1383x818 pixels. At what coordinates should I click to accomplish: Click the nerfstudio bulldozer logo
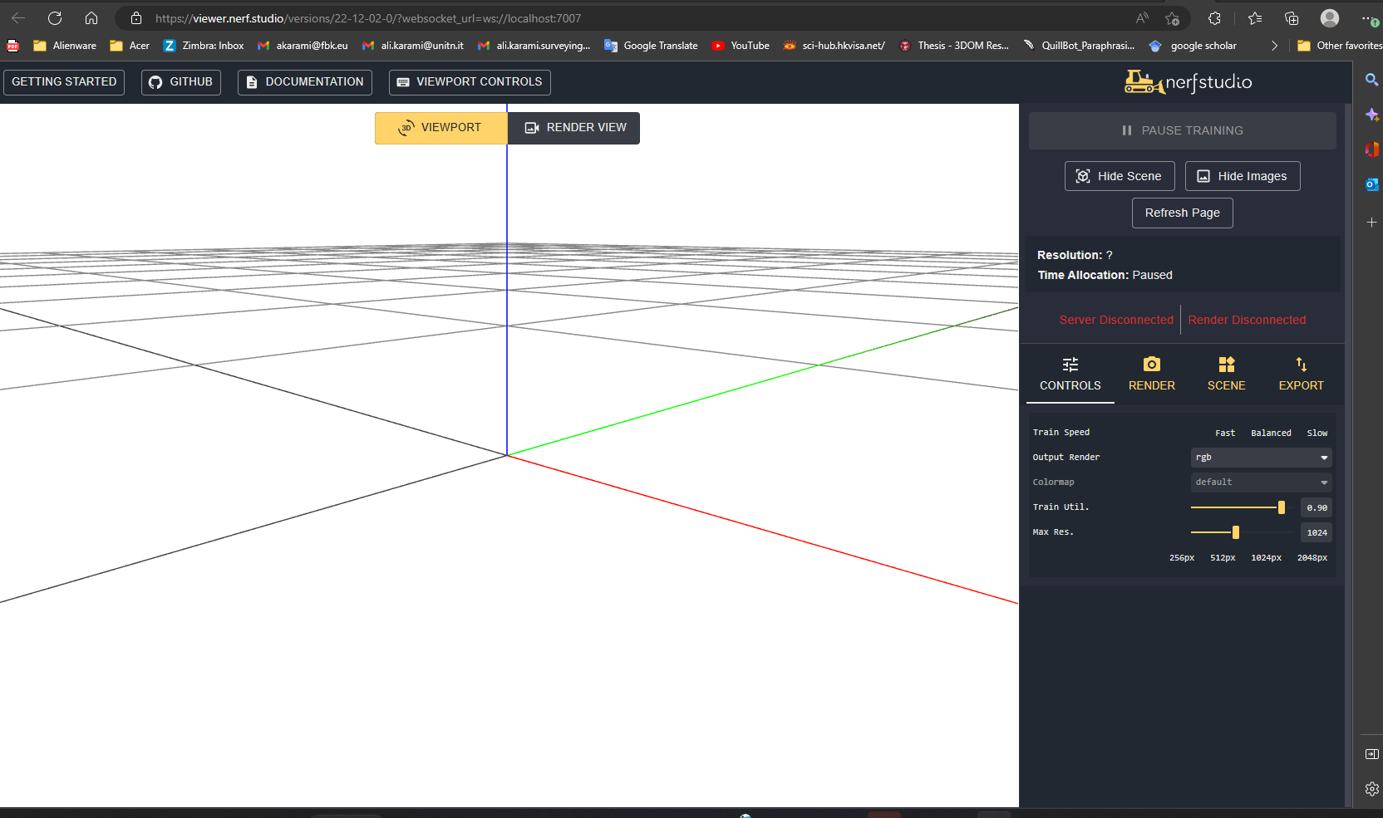coord(1141,81)
